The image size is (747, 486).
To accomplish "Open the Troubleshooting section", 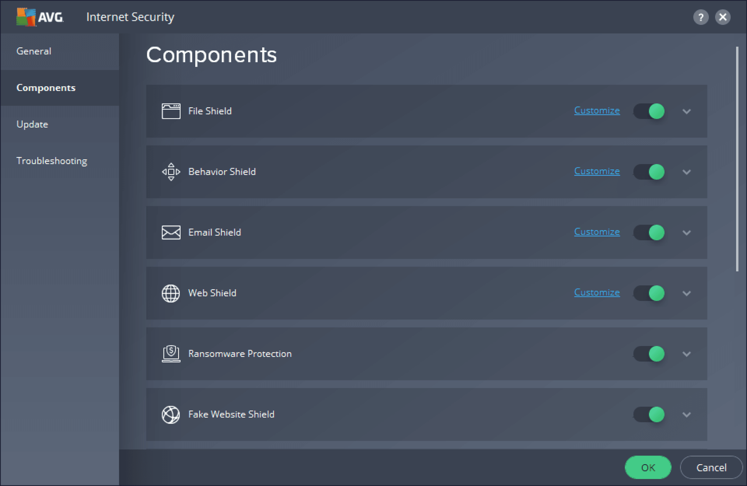I will [52, 161].
